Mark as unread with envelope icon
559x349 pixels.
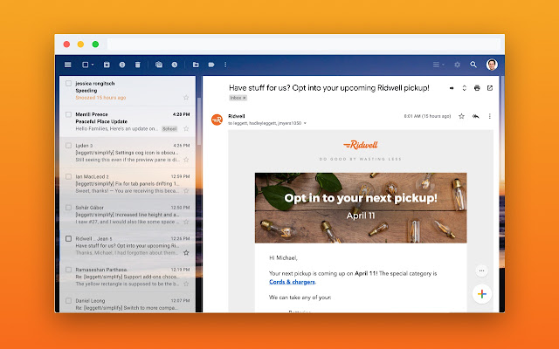(159, 65)
